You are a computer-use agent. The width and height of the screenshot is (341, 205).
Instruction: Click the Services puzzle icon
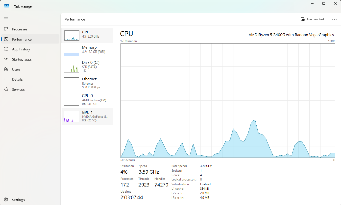pyautogui.click(x=6, y=89)
